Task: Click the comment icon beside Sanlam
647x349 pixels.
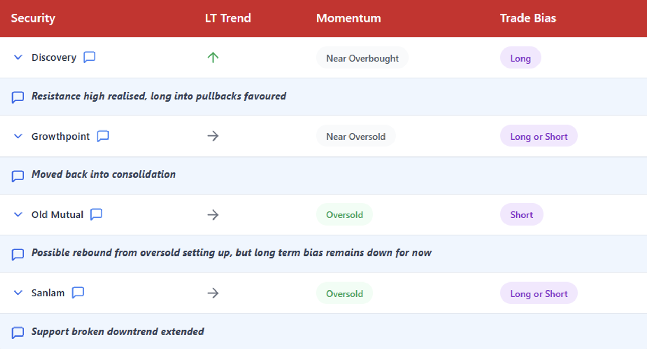Action: (78, 293)
